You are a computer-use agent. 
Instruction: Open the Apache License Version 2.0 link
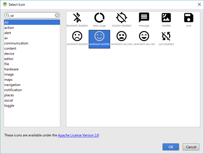tap(78, 135)
